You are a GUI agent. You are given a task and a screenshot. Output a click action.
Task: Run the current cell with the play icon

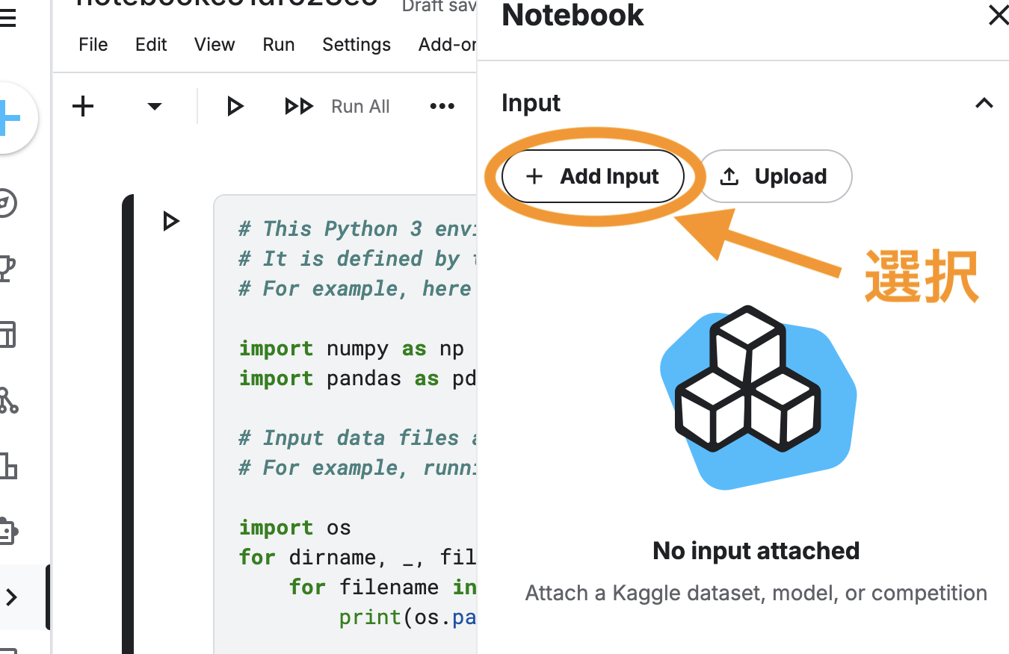235,106
